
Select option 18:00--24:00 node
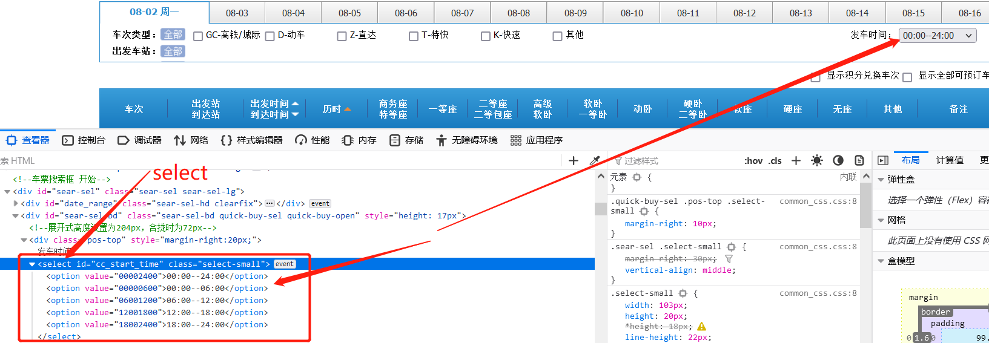(157, 325)
